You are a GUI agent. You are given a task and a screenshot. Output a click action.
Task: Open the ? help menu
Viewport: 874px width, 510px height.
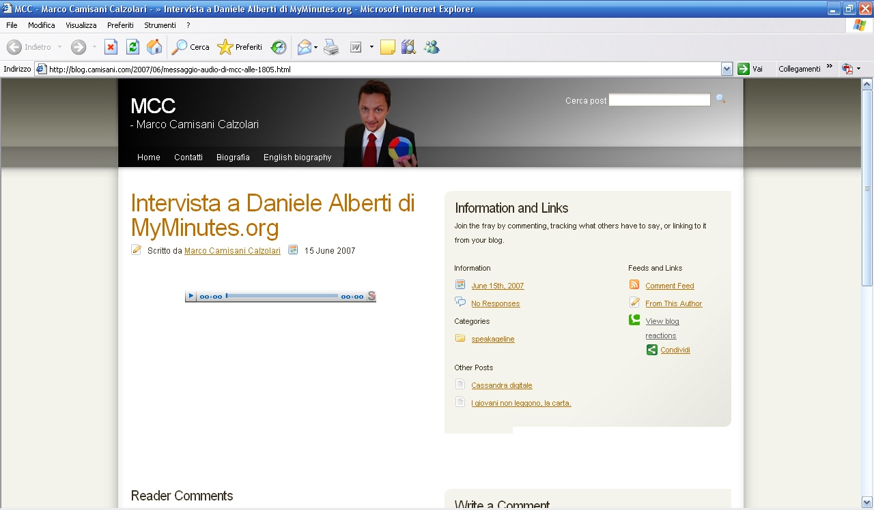click(188, 25)
